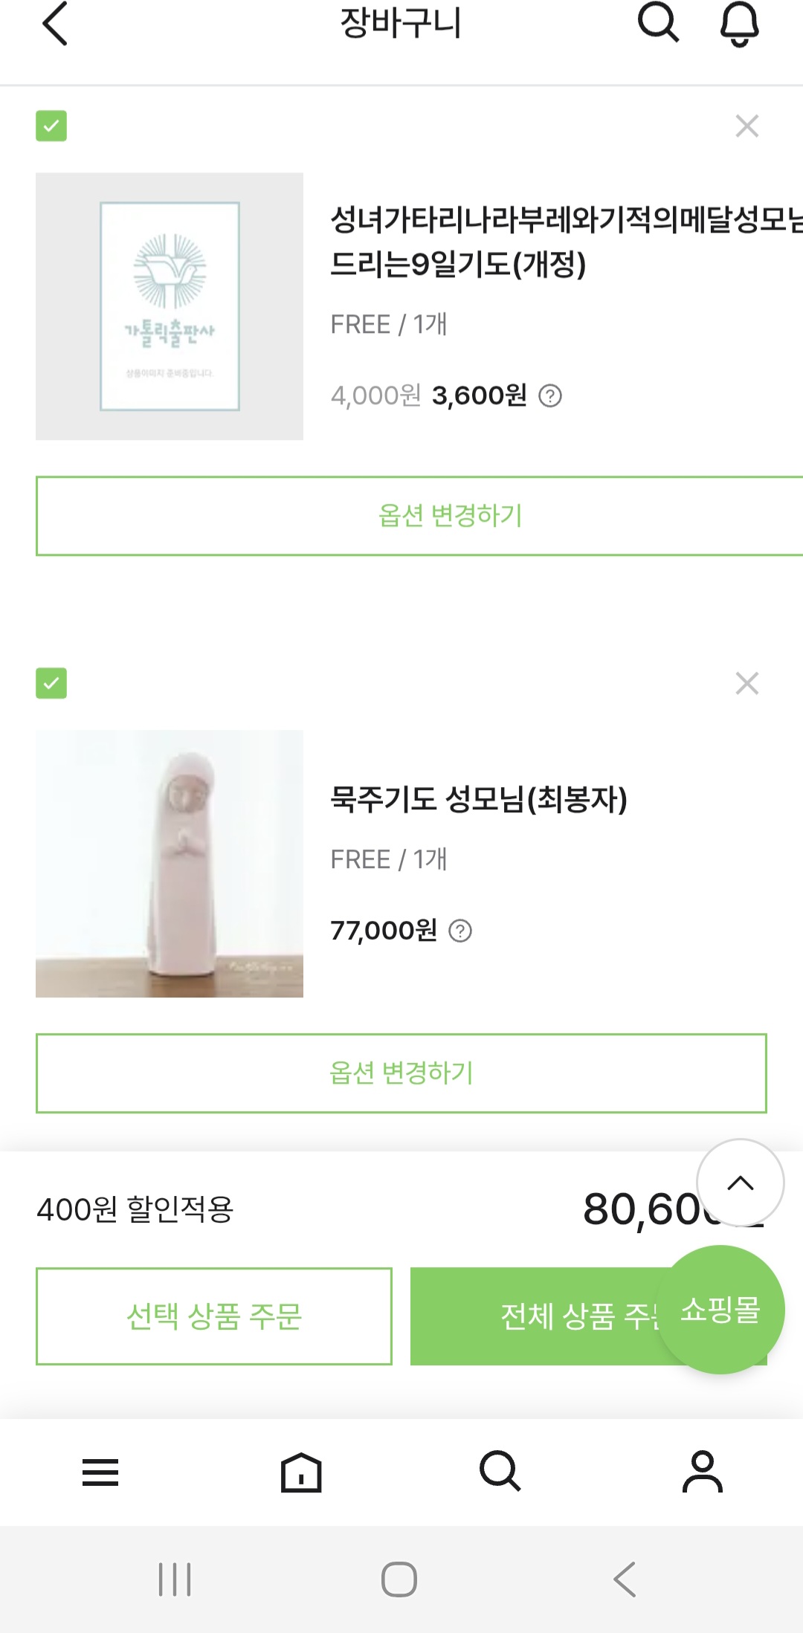
Task: Open my account profile from bottom navigation
Action: click(702, 1472)
